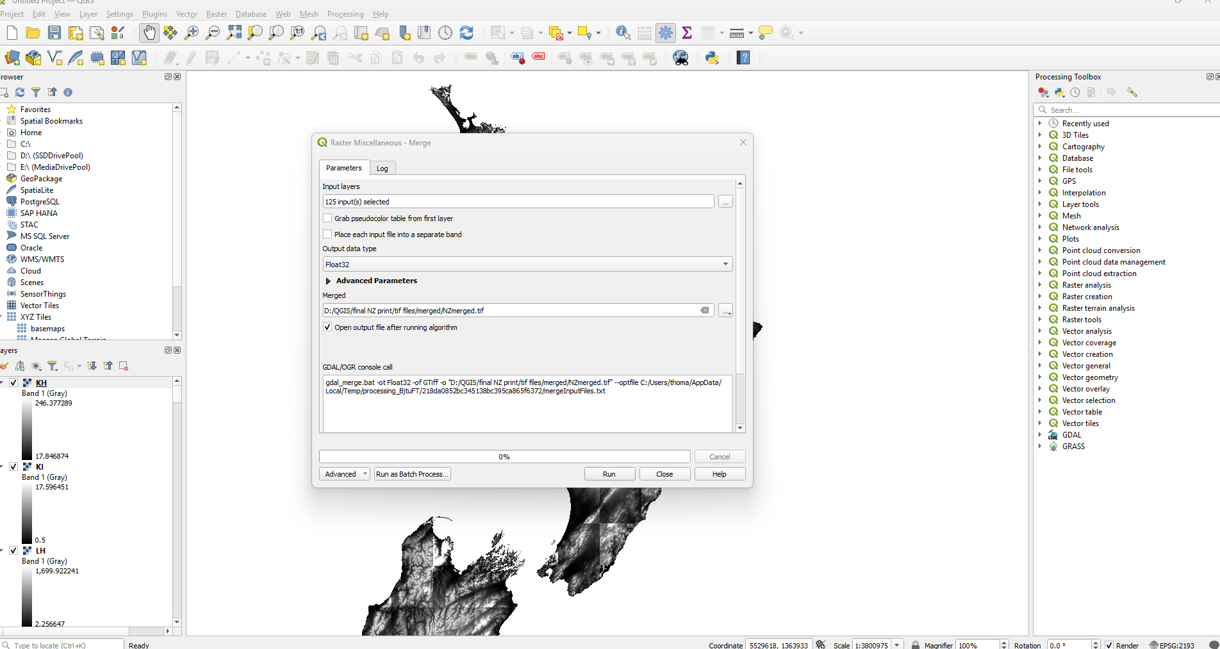The width and height of the screenshot is (1220, 649).
Task: Click the Layers panel filter legend icon
Action: point(53,366)
